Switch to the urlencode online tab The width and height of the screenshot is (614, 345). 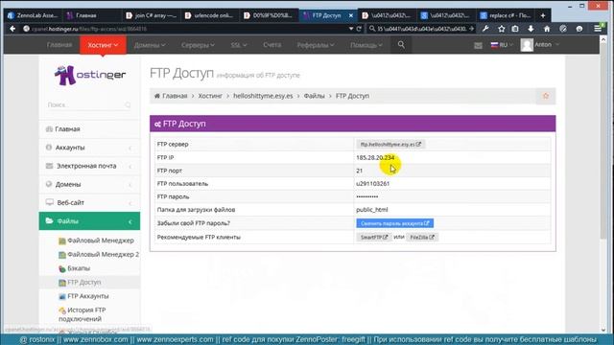[210, 15]
